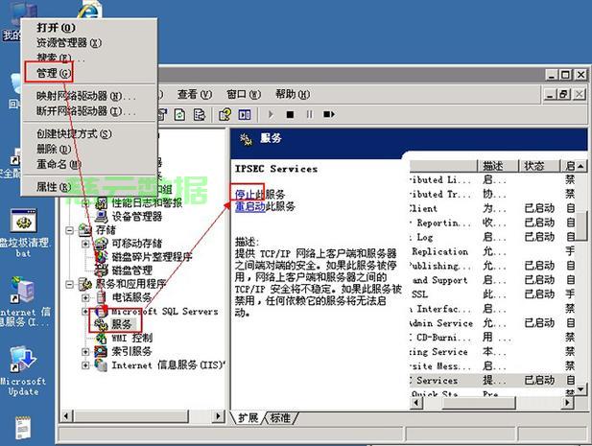Viewport: 592px width, 446px height.
Task: Select the 'Replication' service row
Action: tap(492, 251)
